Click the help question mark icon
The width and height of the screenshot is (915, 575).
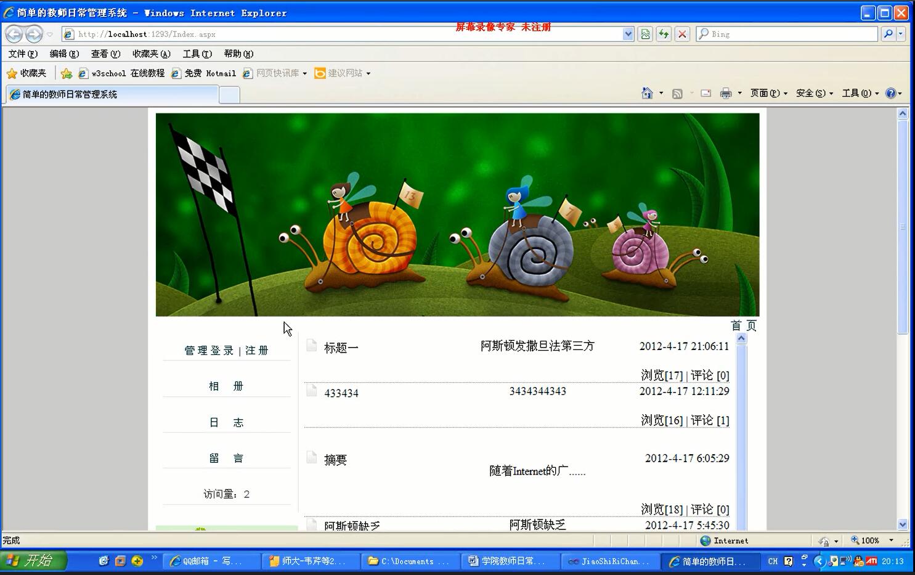pos(891,93)
